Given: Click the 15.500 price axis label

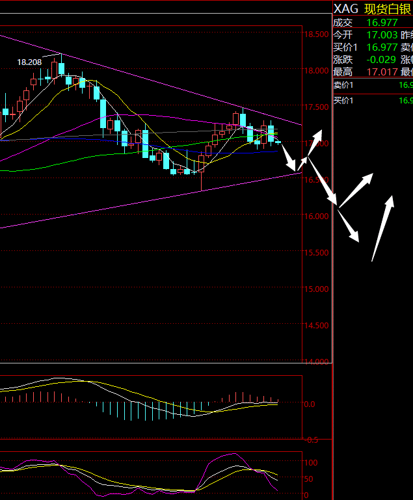Looking at the screenshot, I should tap(316, 252).
